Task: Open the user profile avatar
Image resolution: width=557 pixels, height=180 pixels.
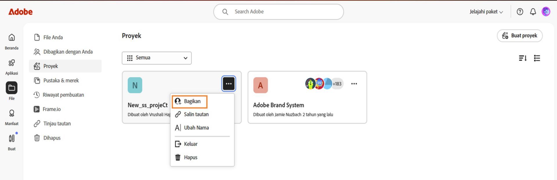Action: coord(546,12)
